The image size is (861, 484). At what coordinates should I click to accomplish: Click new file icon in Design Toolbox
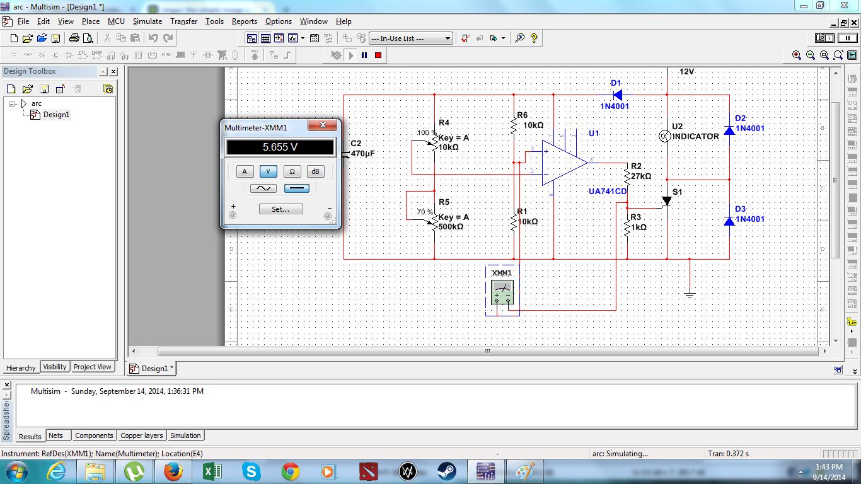(11, 89)
